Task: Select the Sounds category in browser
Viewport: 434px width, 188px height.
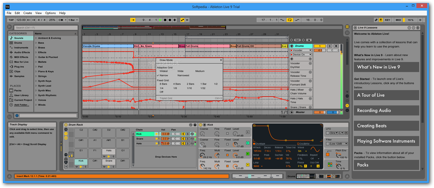Action: coord(21,38)
